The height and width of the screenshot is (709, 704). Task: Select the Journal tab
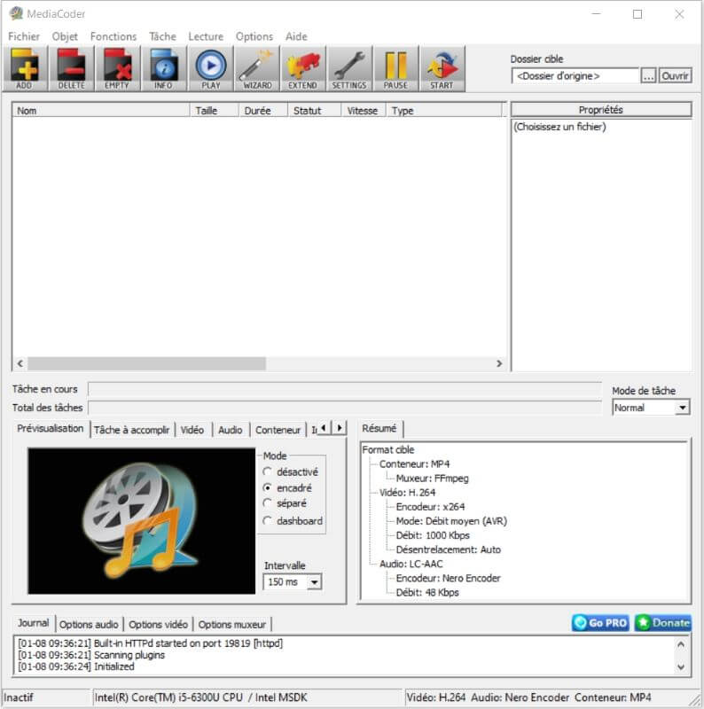33,623
